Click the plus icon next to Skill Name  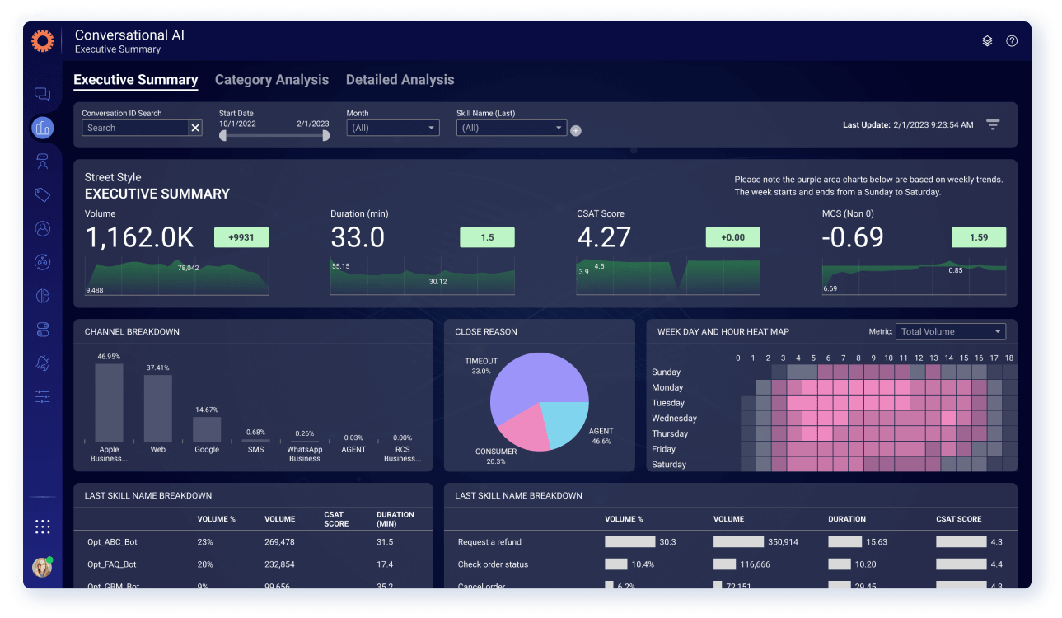point(576,130)
